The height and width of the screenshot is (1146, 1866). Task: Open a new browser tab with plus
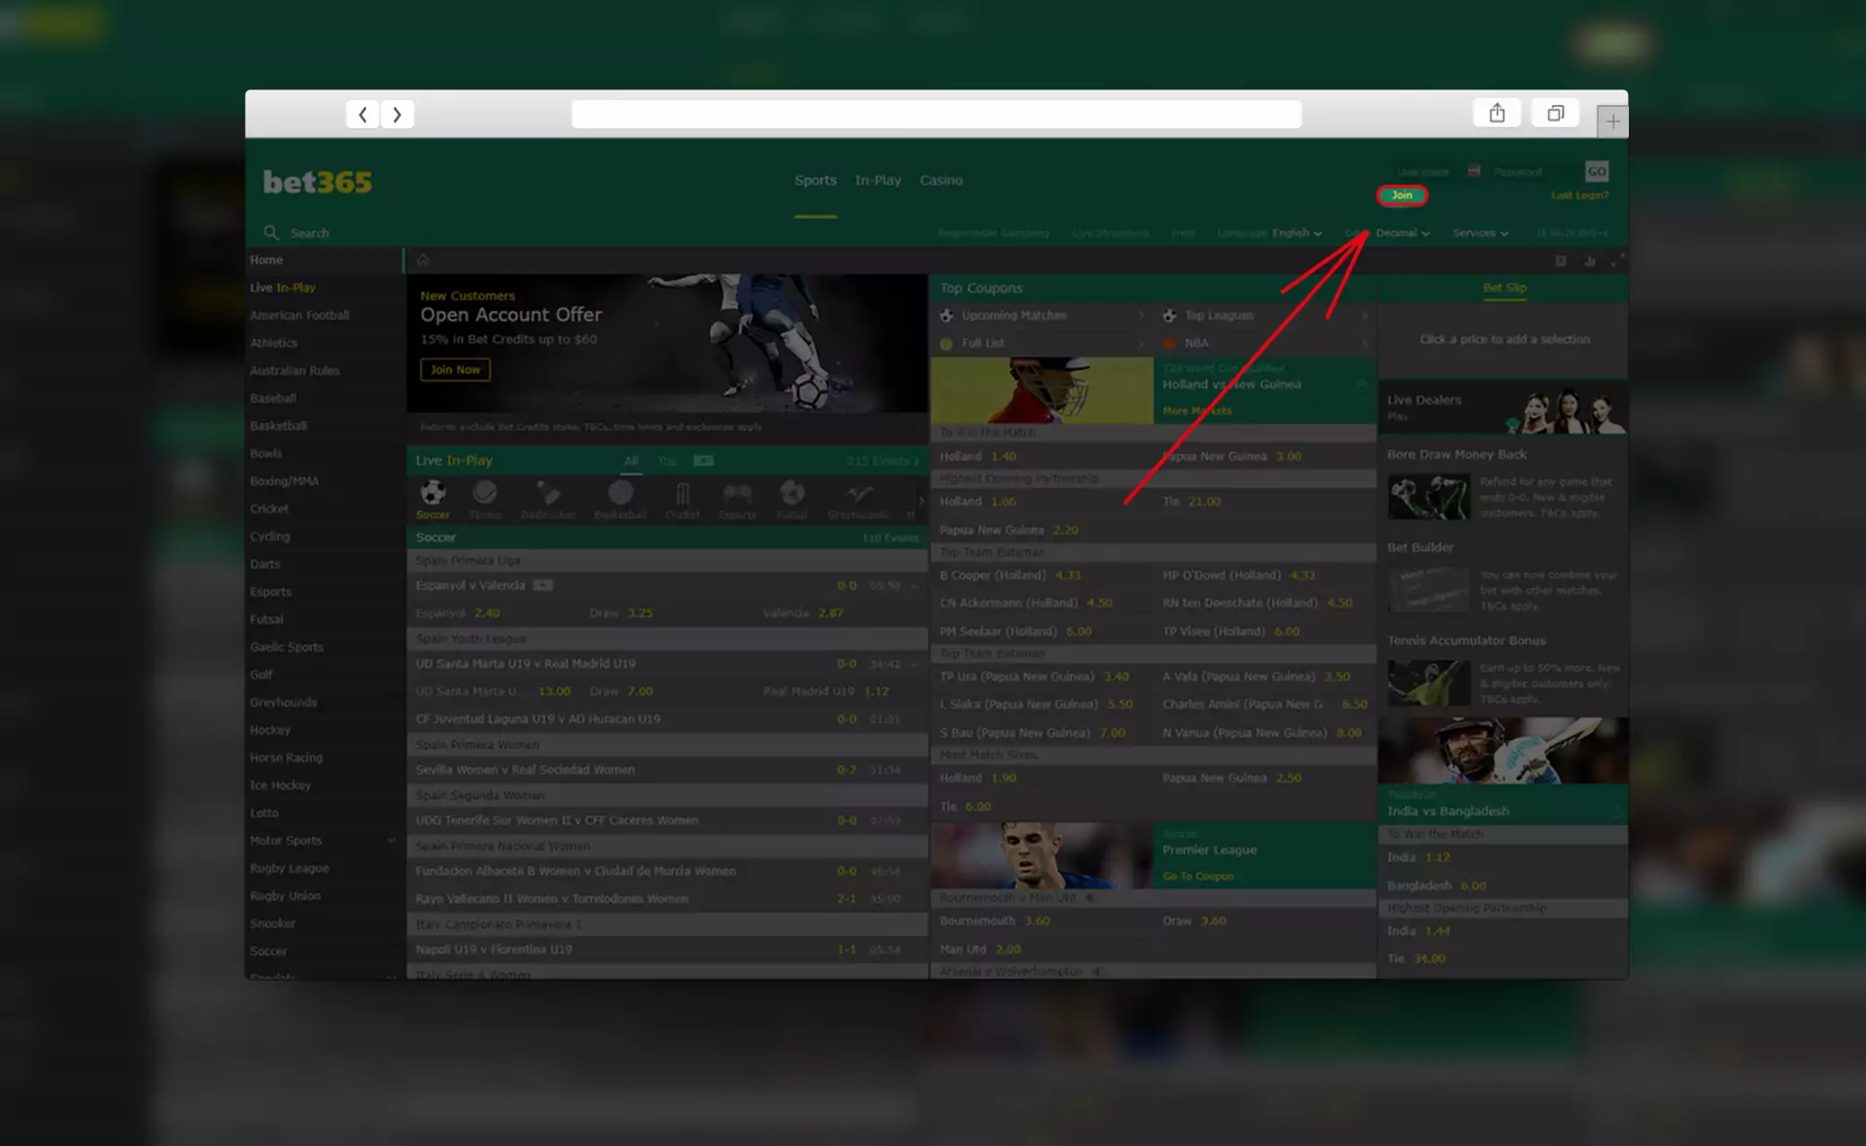(x=1612, y=122)
